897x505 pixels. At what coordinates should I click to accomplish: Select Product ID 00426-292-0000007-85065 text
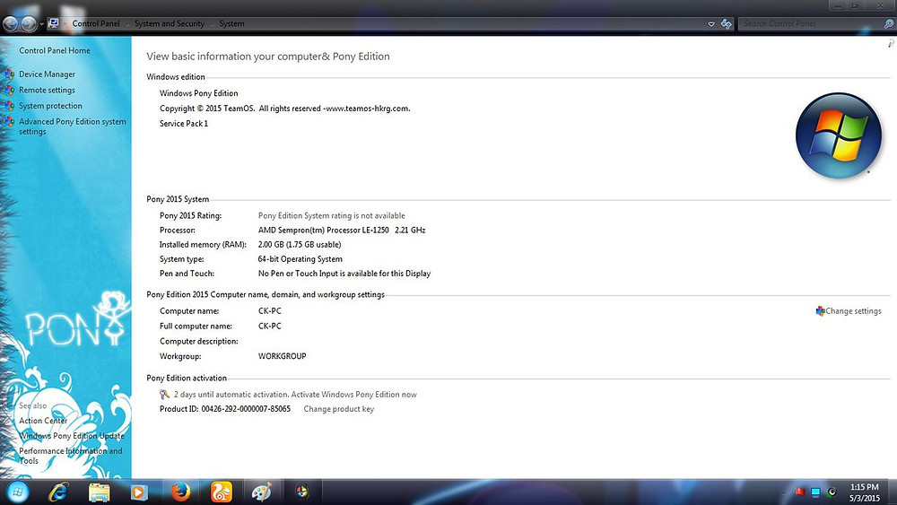246,409
